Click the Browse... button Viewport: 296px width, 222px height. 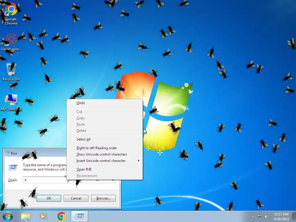103,198
